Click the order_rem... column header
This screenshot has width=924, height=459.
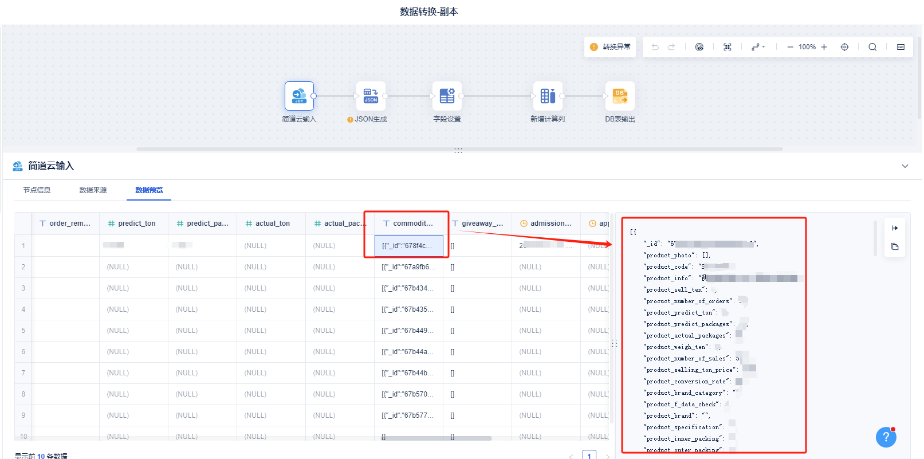pyautogui.click(x=65, y=223)
